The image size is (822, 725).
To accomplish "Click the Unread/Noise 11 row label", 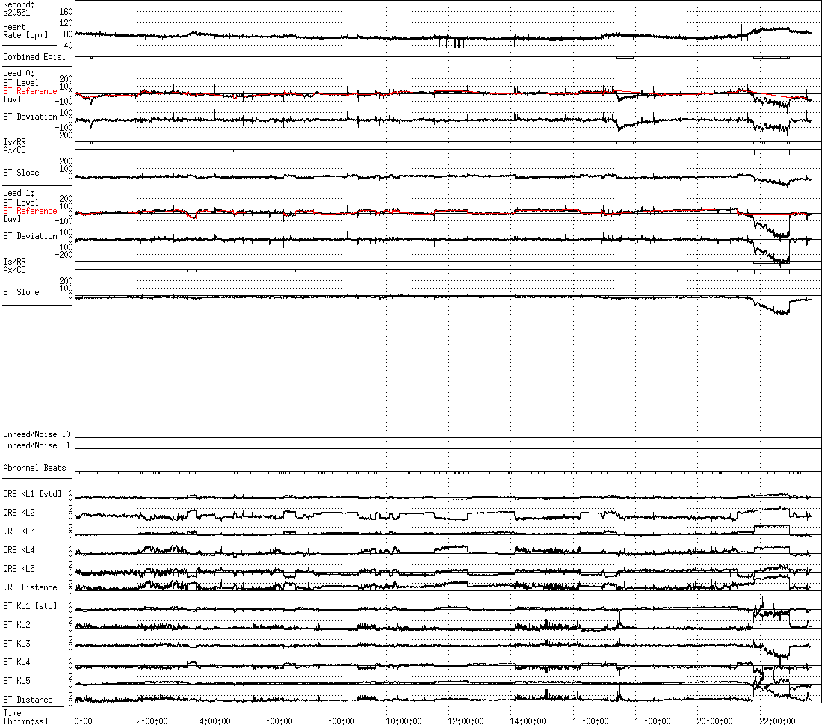I will [x=37, y=445].
